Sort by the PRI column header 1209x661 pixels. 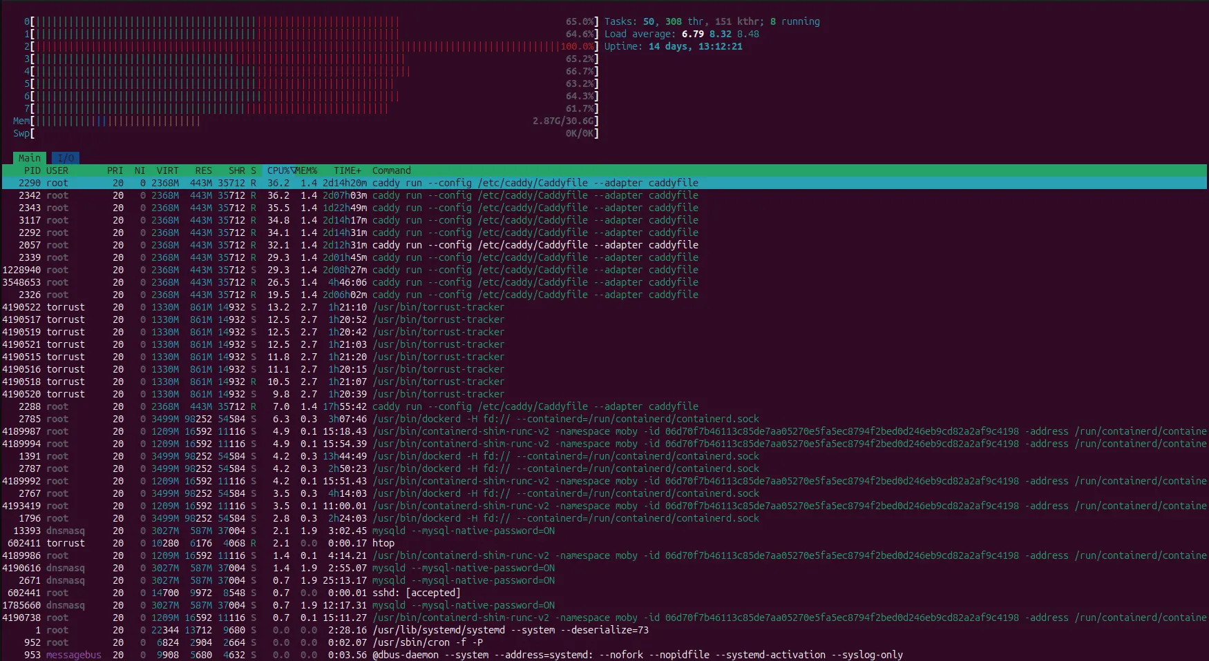click(115, 170)
